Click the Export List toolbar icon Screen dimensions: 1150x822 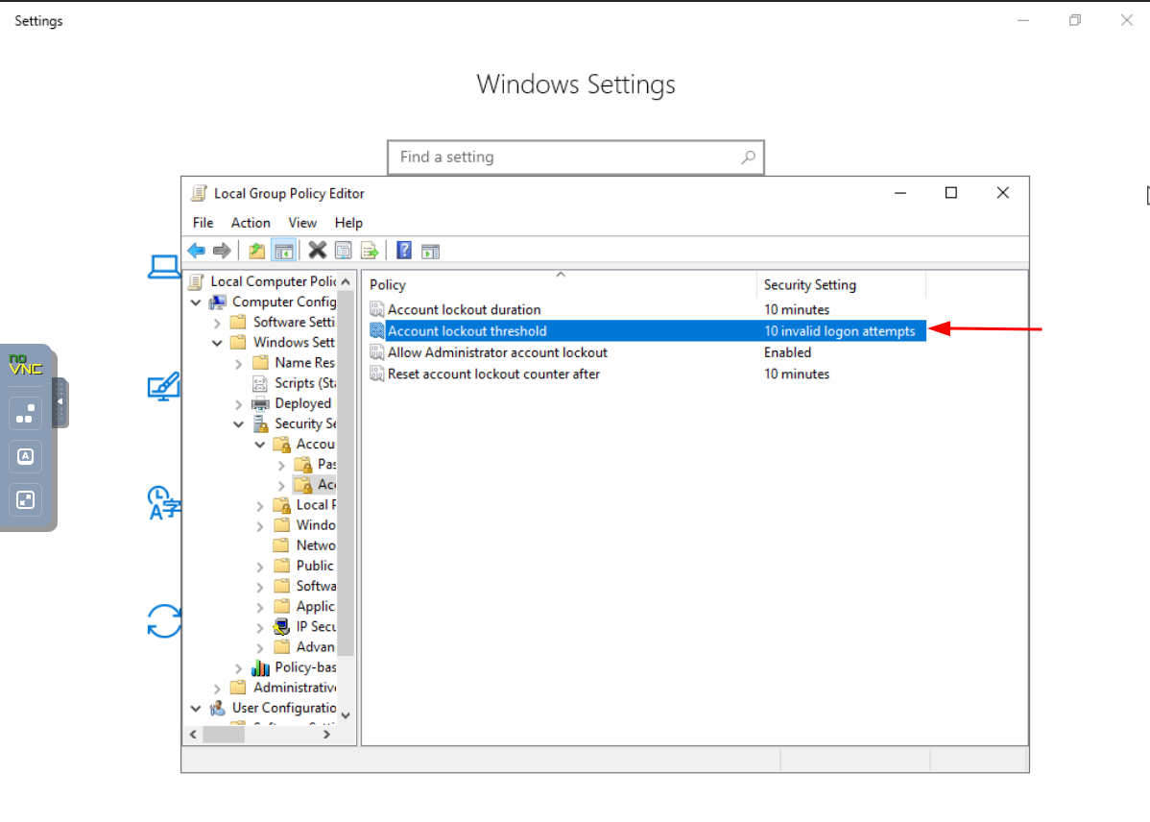[370, 251]
